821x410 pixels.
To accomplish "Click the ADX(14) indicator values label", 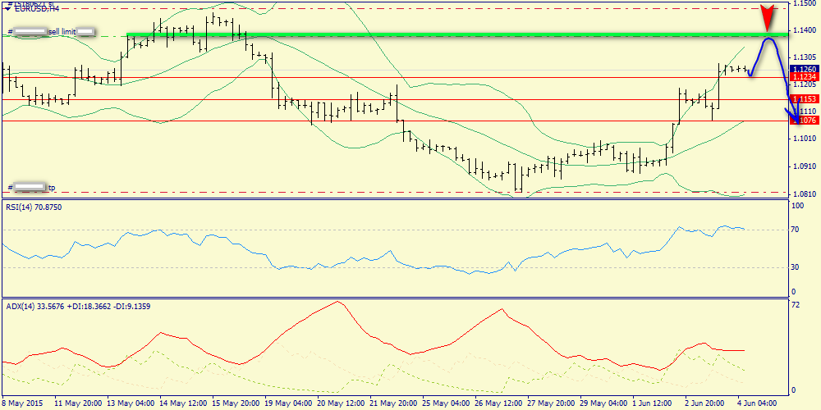I will 78,307.
